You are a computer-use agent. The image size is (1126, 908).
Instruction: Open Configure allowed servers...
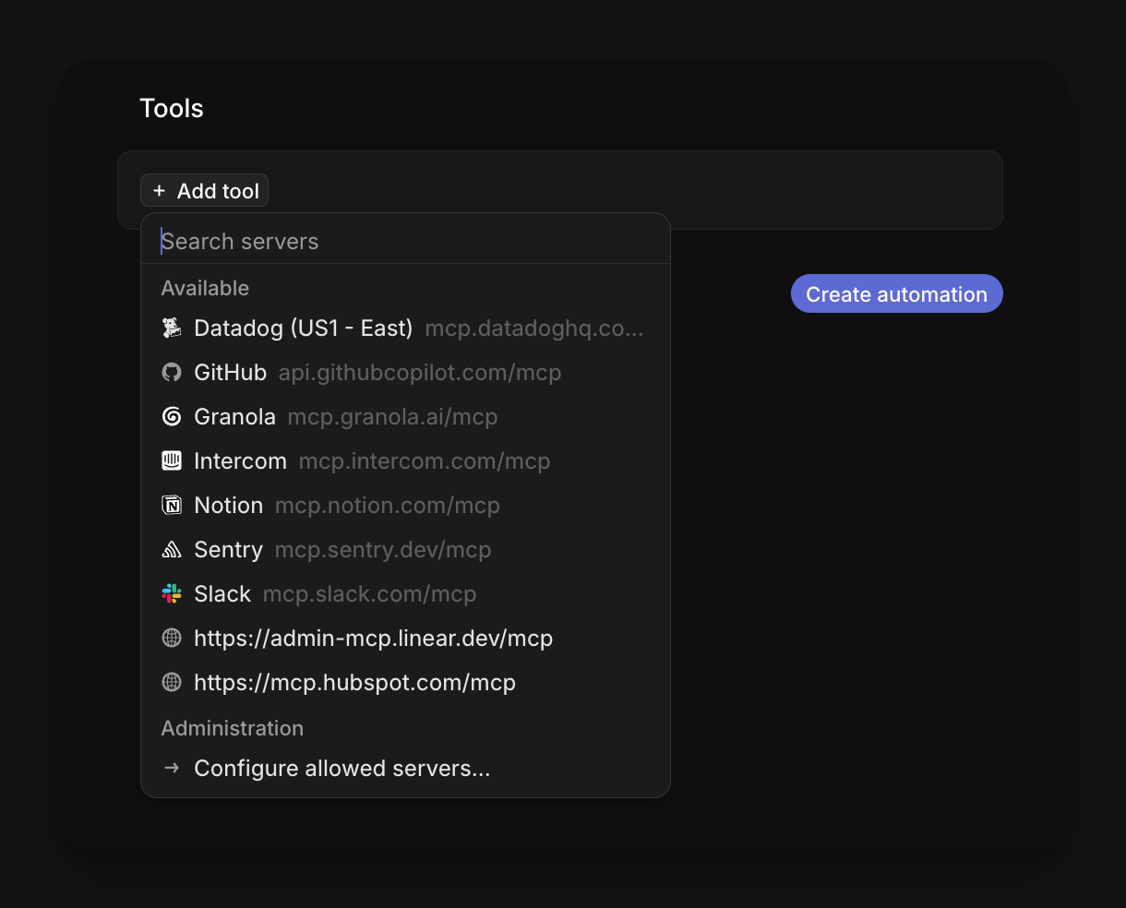pyautogui.click(x=405, y=769)
